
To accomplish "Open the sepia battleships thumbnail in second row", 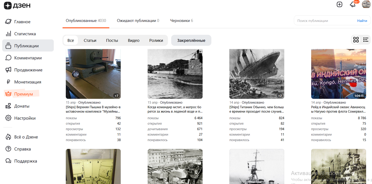I will (x=339, y=166).
